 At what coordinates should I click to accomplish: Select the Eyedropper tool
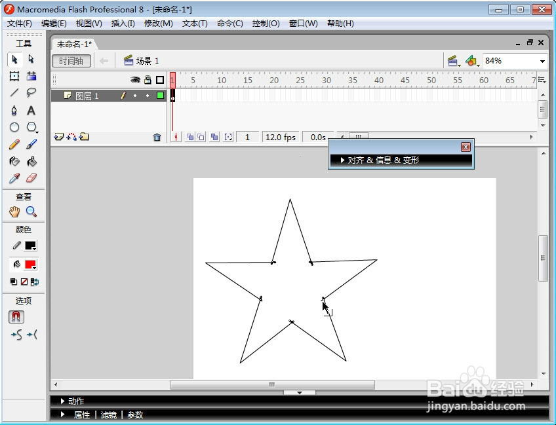14,178
